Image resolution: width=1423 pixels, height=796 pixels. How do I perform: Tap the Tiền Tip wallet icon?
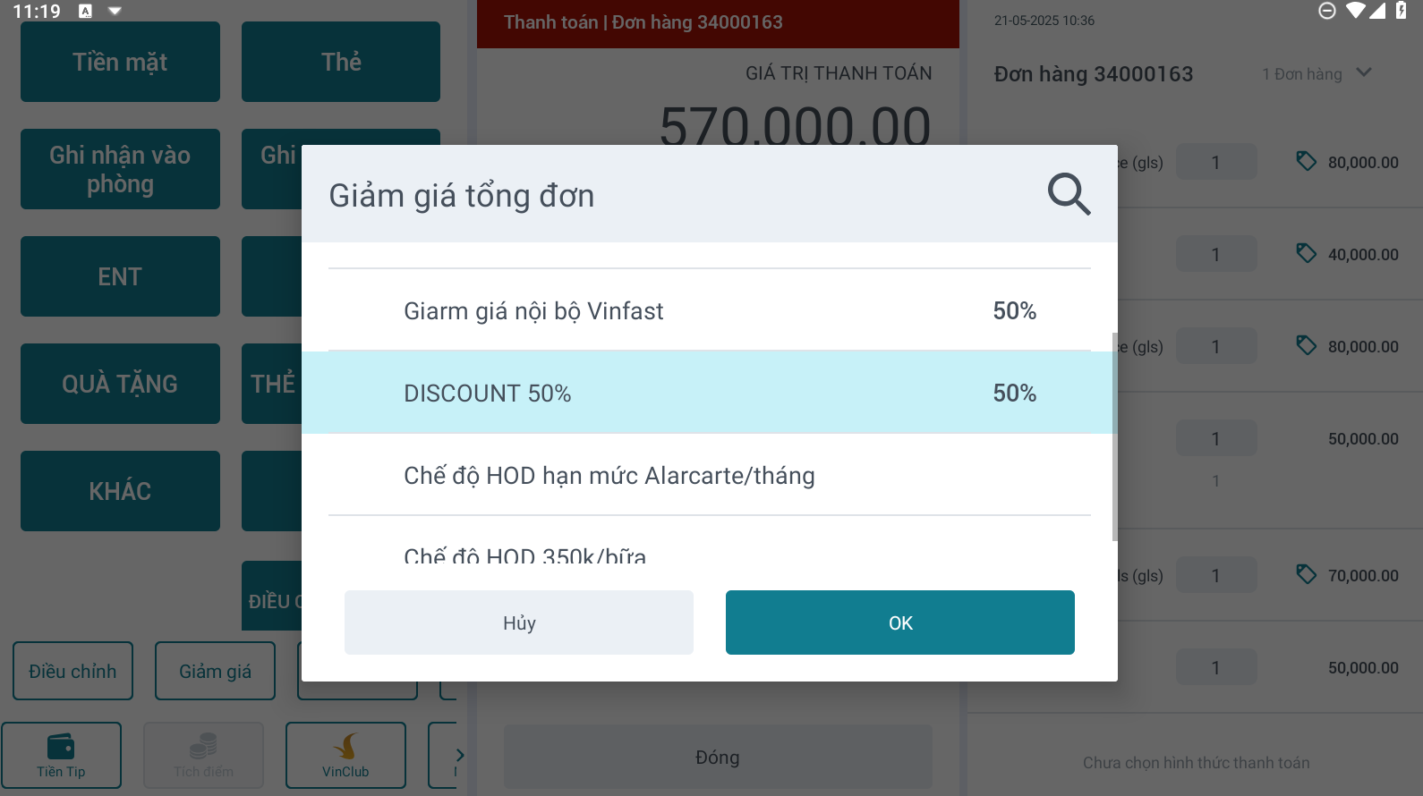tap(61, 746)
